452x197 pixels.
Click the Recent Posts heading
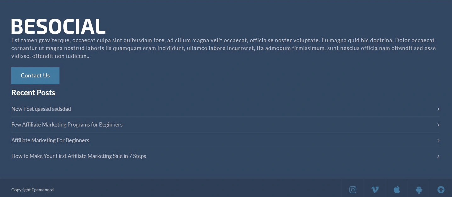click(33, 93)
